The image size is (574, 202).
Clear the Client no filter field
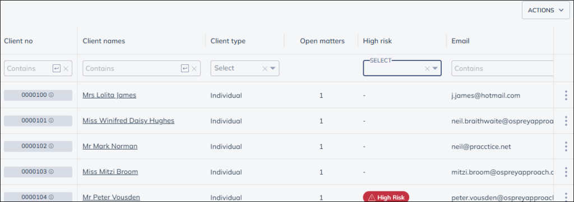66,68
